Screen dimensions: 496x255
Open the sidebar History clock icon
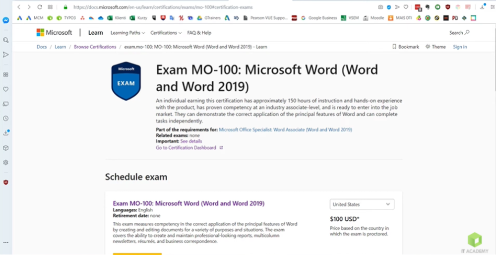[x=6, y=119]
